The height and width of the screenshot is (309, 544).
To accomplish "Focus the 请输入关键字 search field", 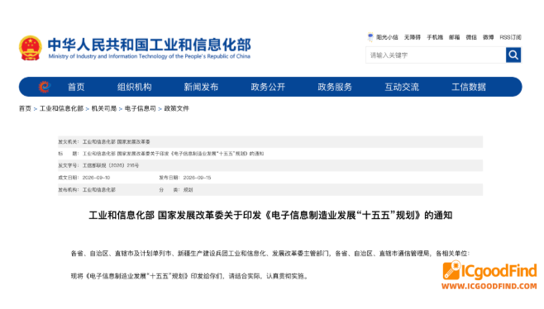I will (x=436, y=55).
